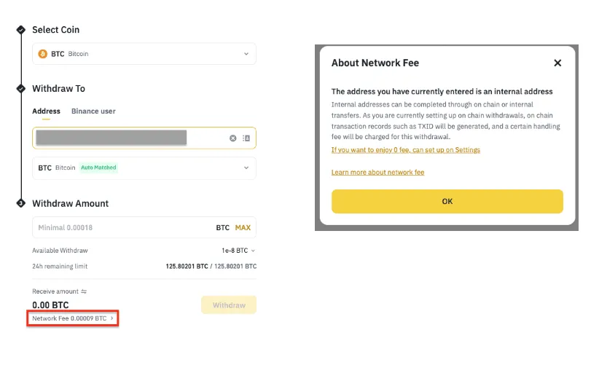The image size is (599, 365).
Task: Expand the Auto Matched network dropdown
Action: click(246, 168)
